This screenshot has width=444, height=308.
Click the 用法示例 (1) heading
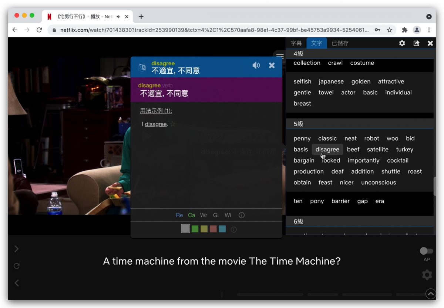[x=156, y=111]
